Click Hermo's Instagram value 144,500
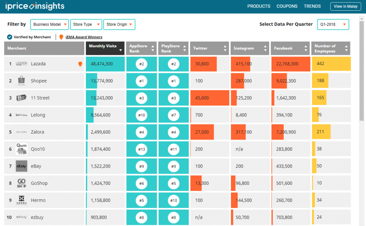Image resolution: width=366 pixels, height=226 pixels. [x=244, y=200]
